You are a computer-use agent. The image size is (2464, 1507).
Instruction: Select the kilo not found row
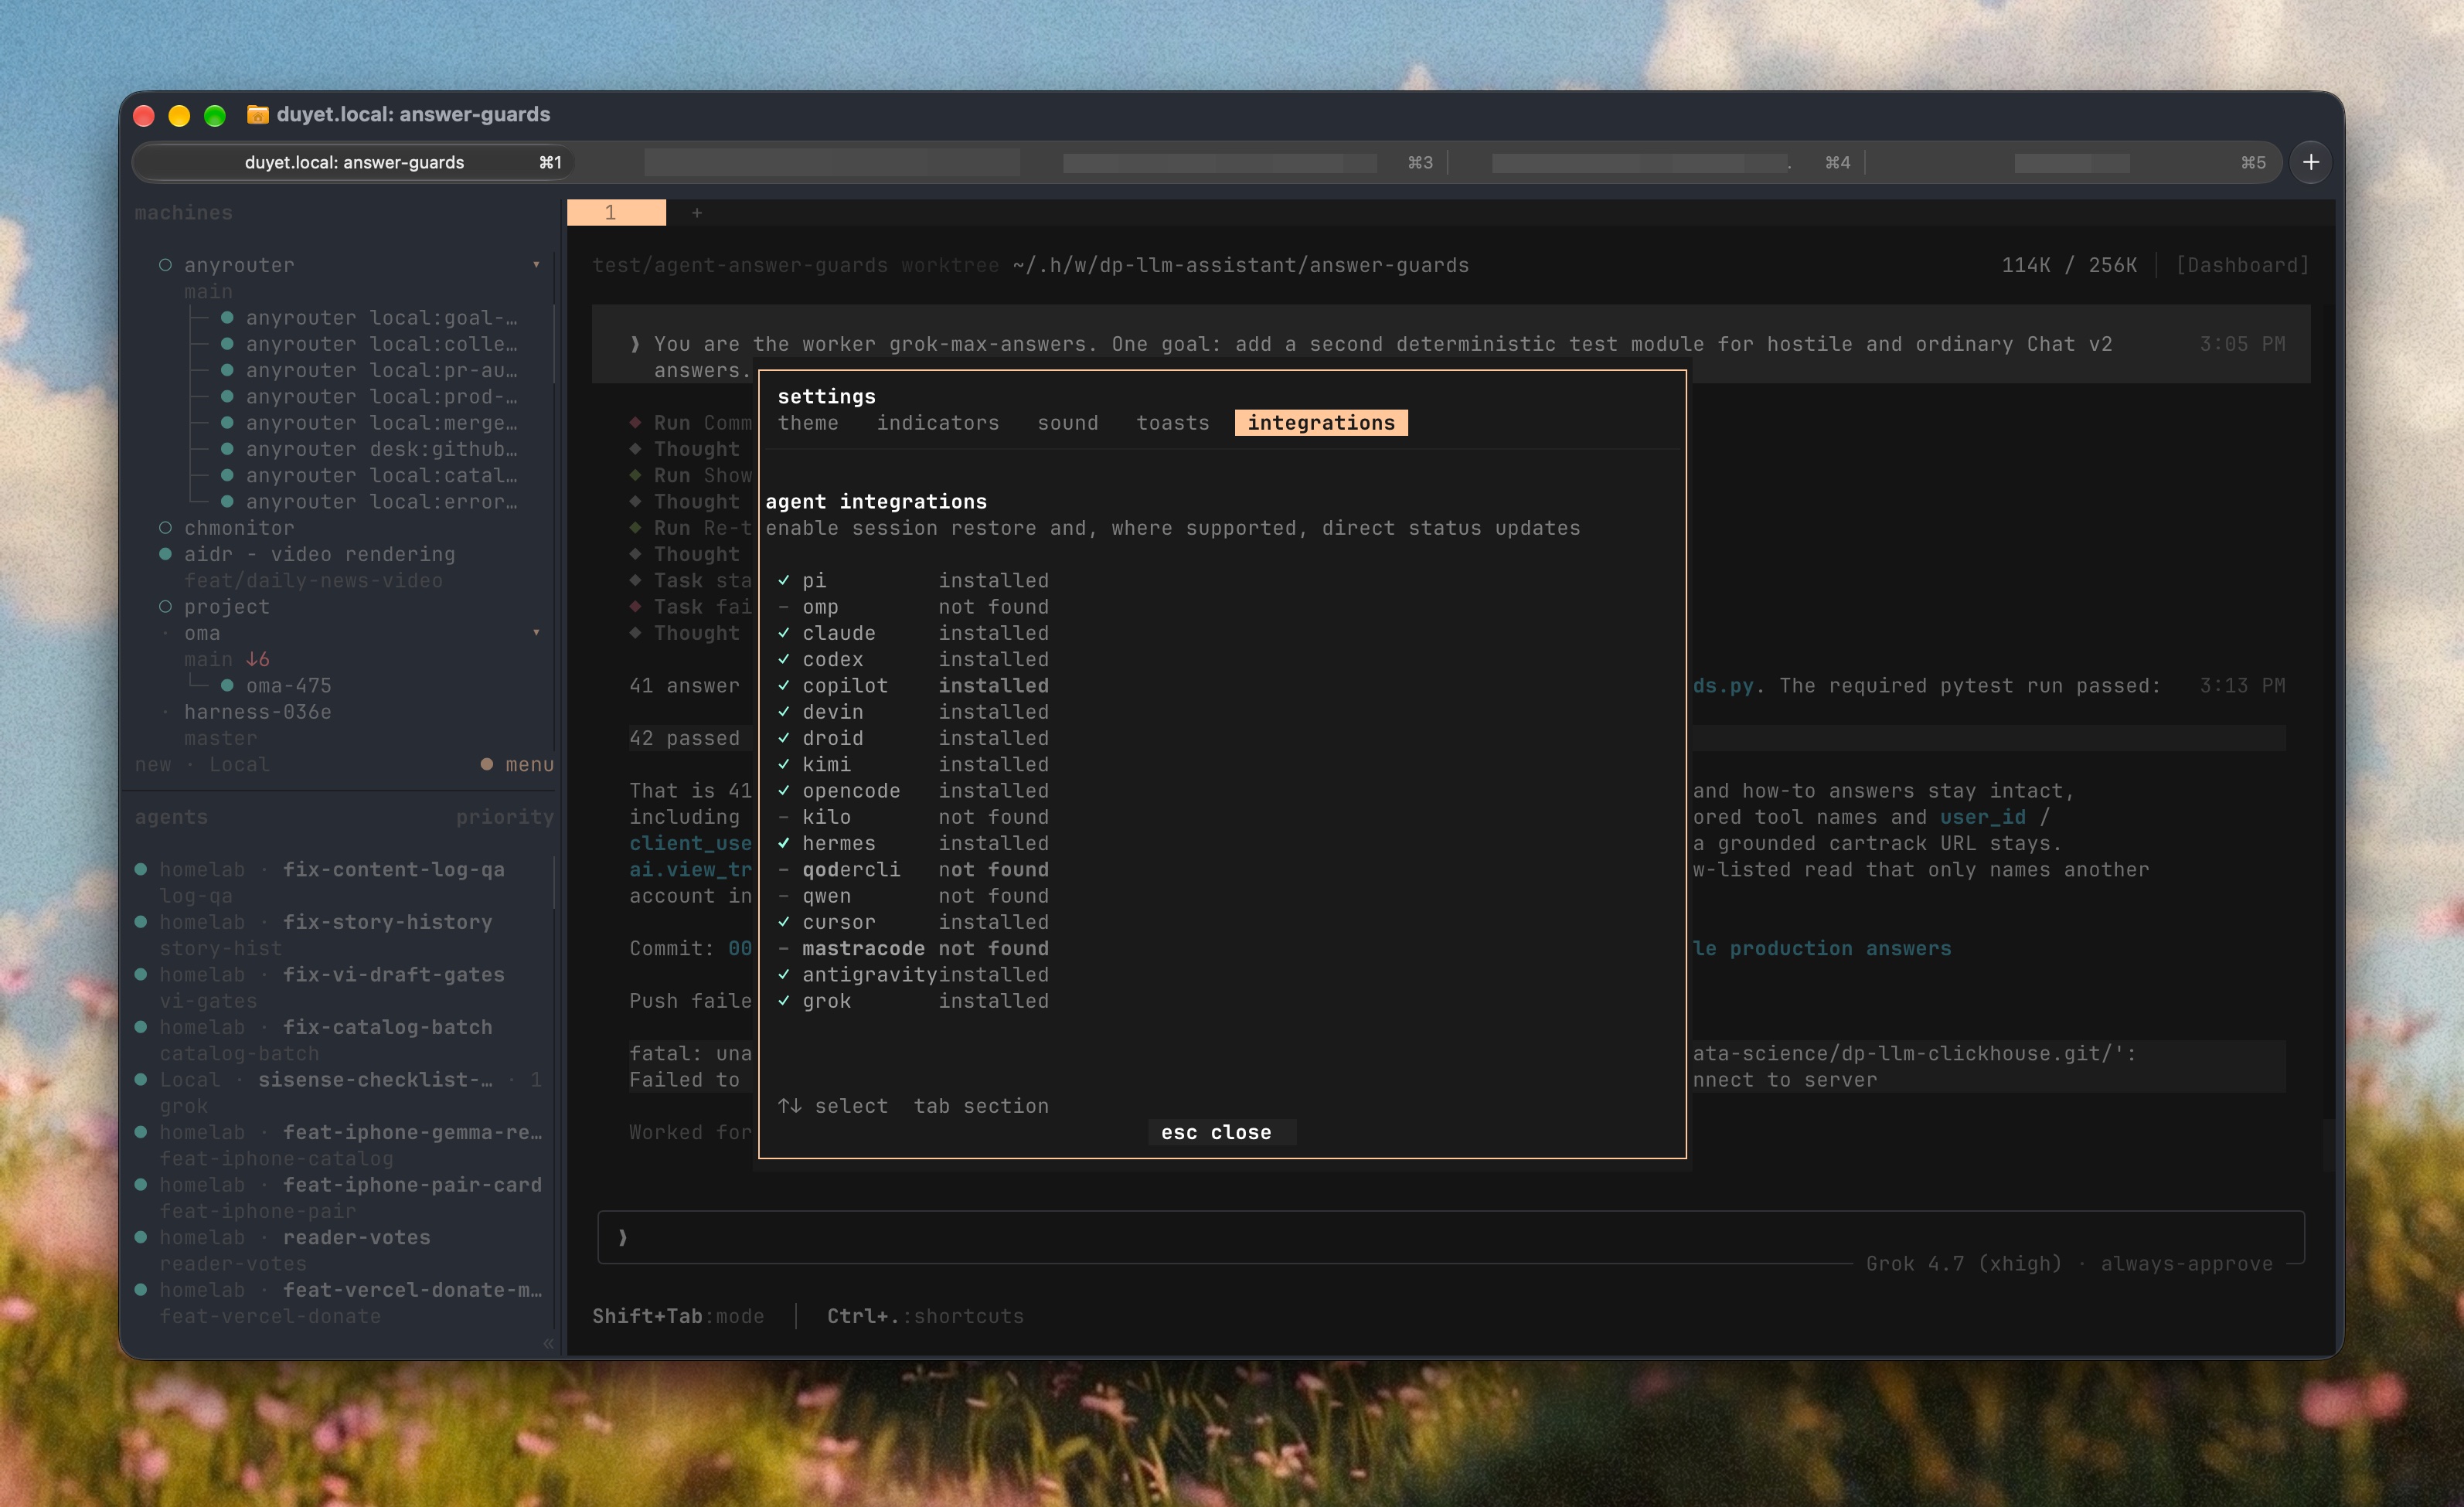(913, 817)
